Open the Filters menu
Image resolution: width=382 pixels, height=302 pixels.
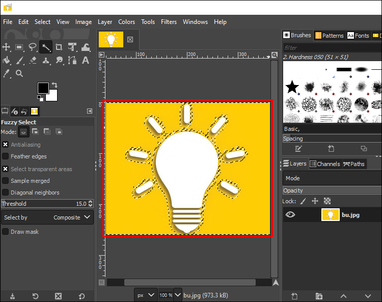pyautogui.click(x=169, y=22)
